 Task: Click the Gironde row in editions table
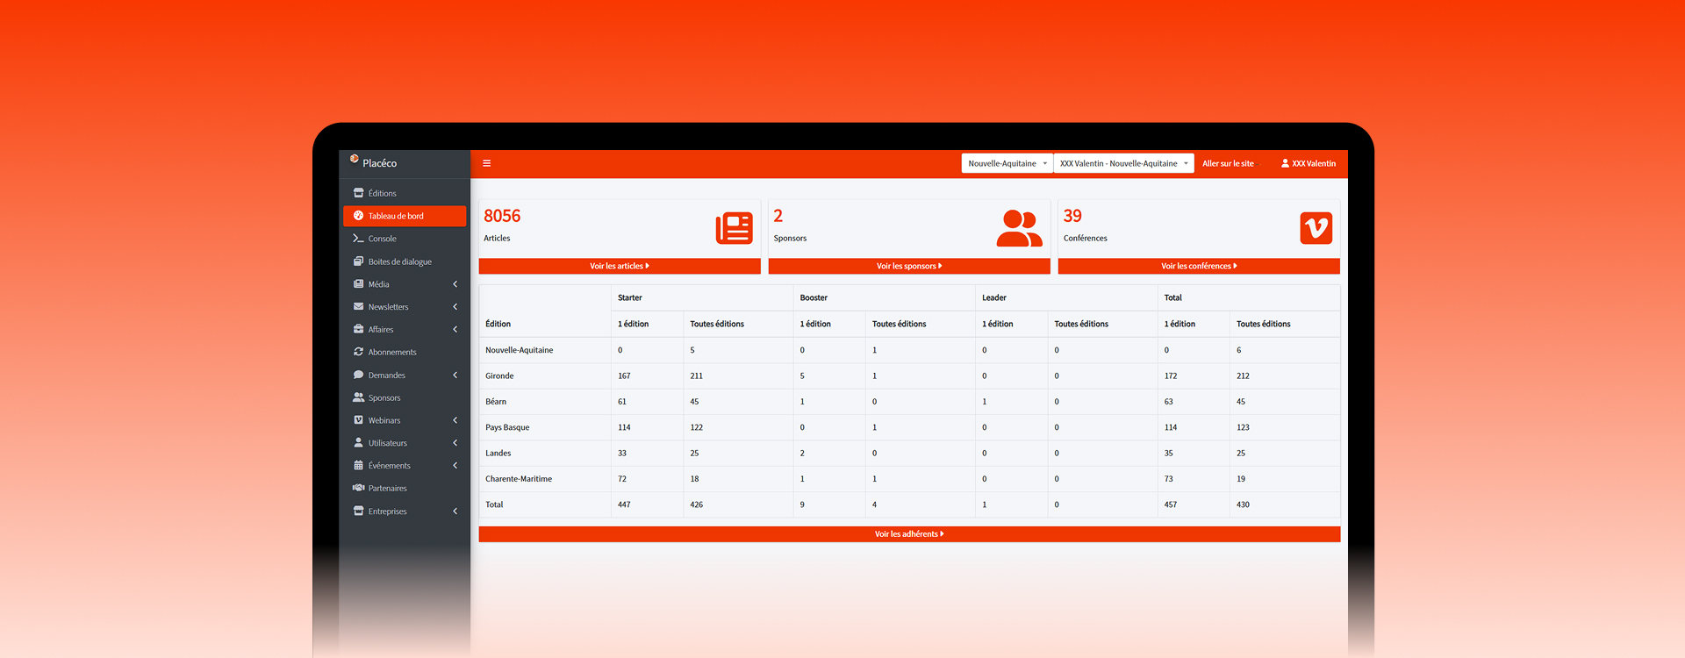[x=499, y=375]
